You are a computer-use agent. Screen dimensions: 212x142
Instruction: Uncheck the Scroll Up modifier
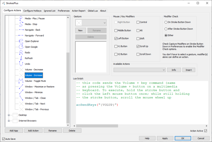138,46
